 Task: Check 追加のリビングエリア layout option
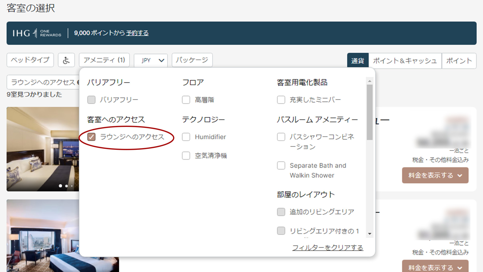tap(281, 212)
